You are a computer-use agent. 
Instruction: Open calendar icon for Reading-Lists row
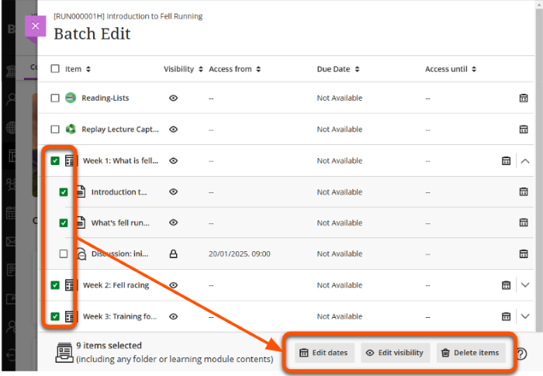click(x=524, y=98)
